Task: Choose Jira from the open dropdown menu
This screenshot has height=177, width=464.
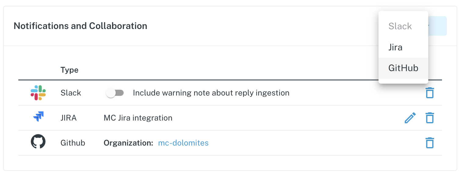Action: (x=395, y=47)
